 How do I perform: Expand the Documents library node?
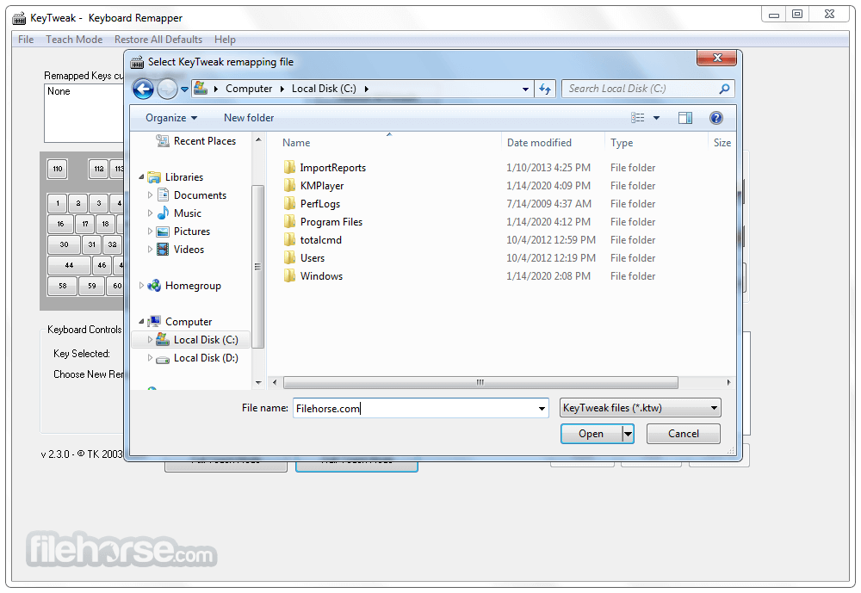150,195
